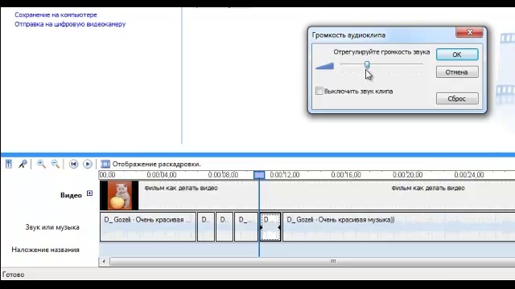Click the narrate timeline microphone icon
This screenshot has width=515, height=289.
point(23,164)
